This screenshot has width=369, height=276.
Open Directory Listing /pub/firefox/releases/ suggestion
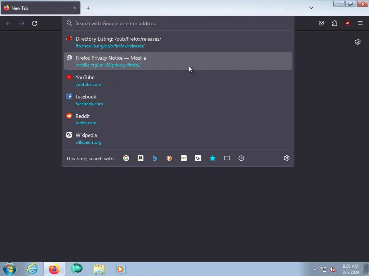coord(178,42)
